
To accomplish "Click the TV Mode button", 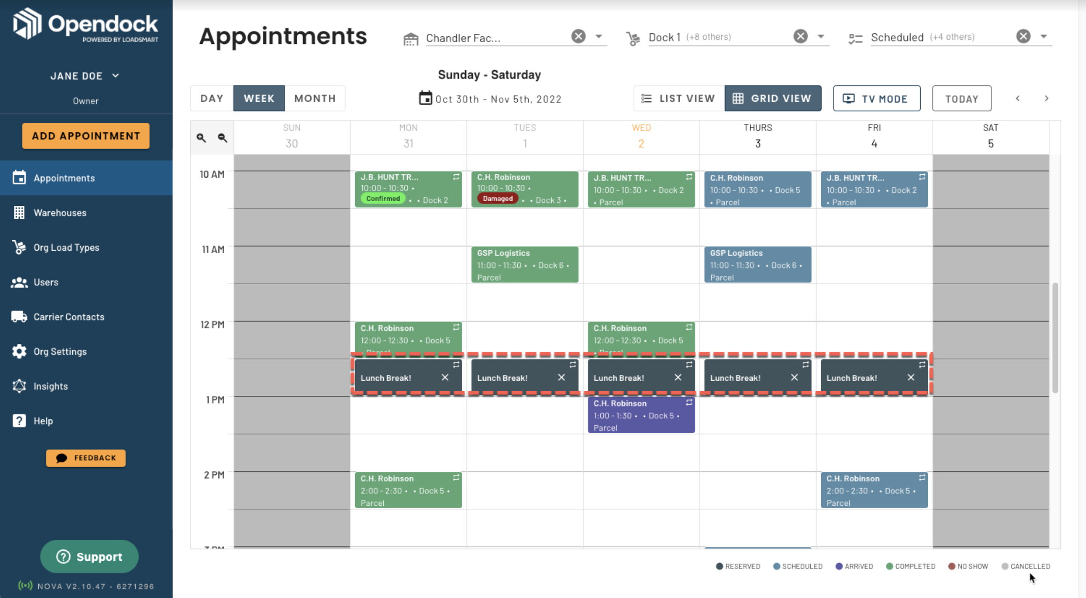I will (876, 98).
